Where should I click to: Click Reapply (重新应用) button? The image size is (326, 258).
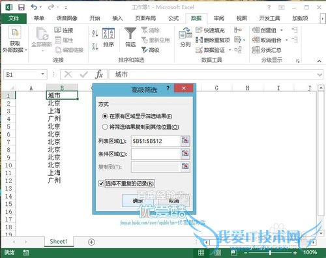155,40
